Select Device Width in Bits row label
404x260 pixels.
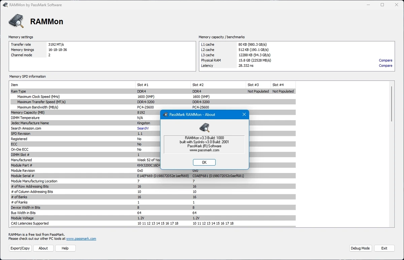[x=26, y=207]
